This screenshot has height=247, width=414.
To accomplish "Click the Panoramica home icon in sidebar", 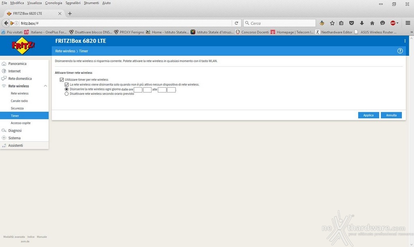I will (4, 63).
